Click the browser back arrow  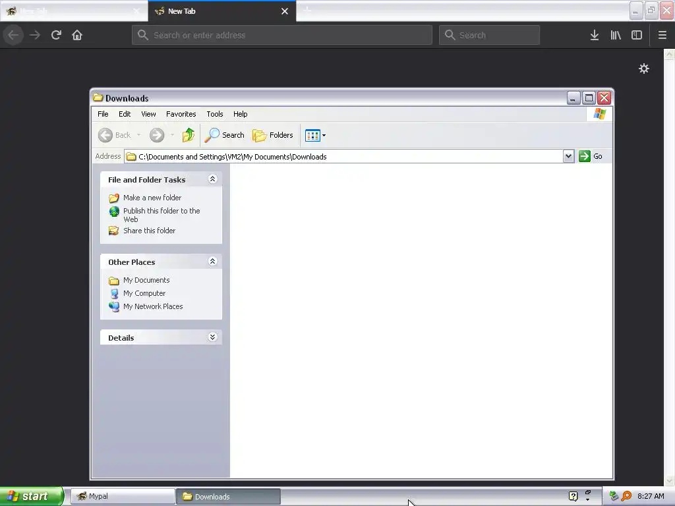pos(13,35)
